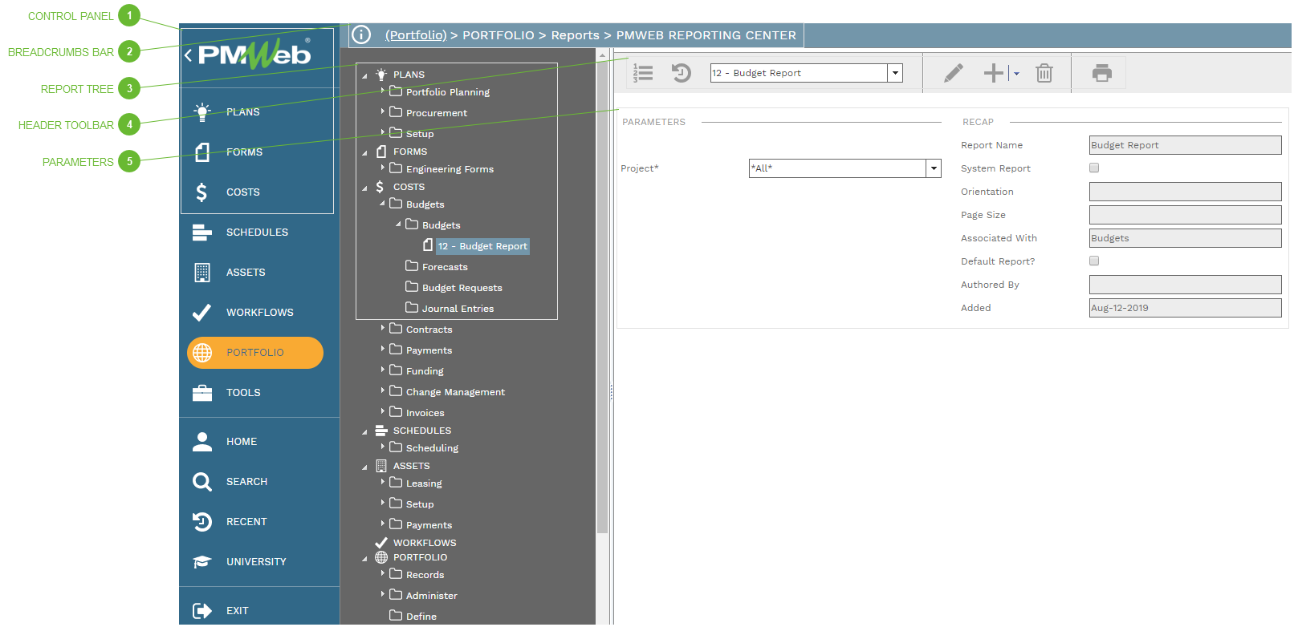
Task: Click the printer icon in header toolbar
Action: pos(1101,74)
